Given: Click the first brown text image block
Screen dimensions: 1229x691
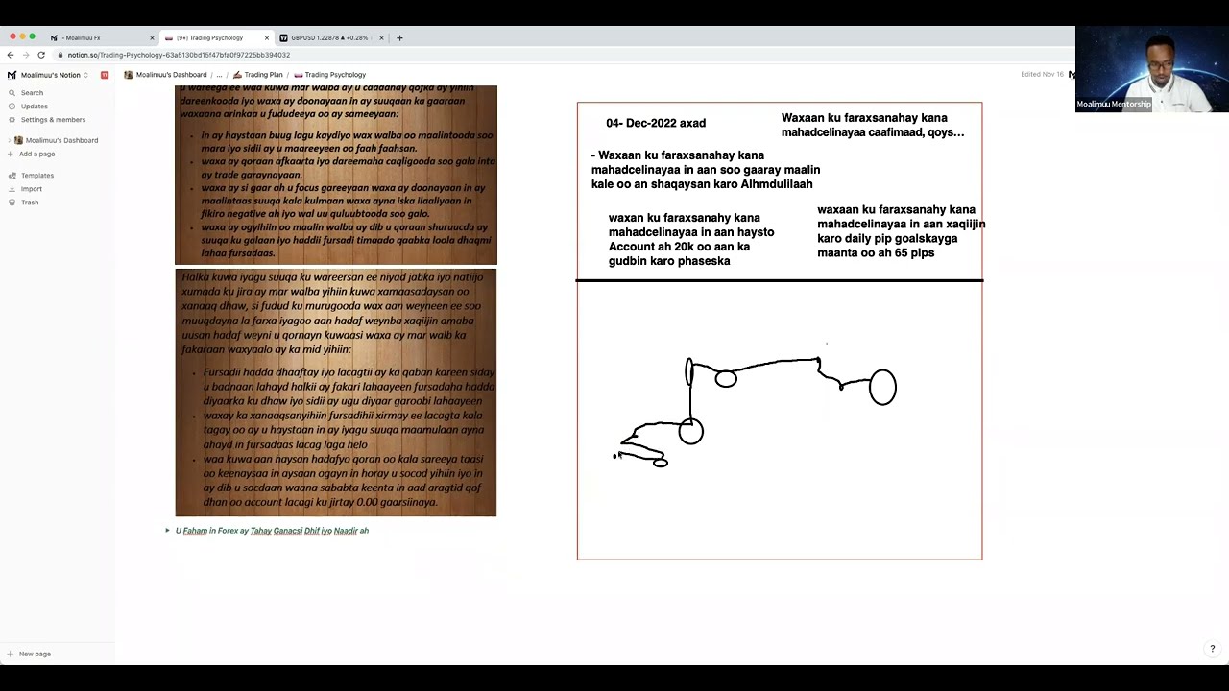Looking at the screenshot, I should click(336, 175).
